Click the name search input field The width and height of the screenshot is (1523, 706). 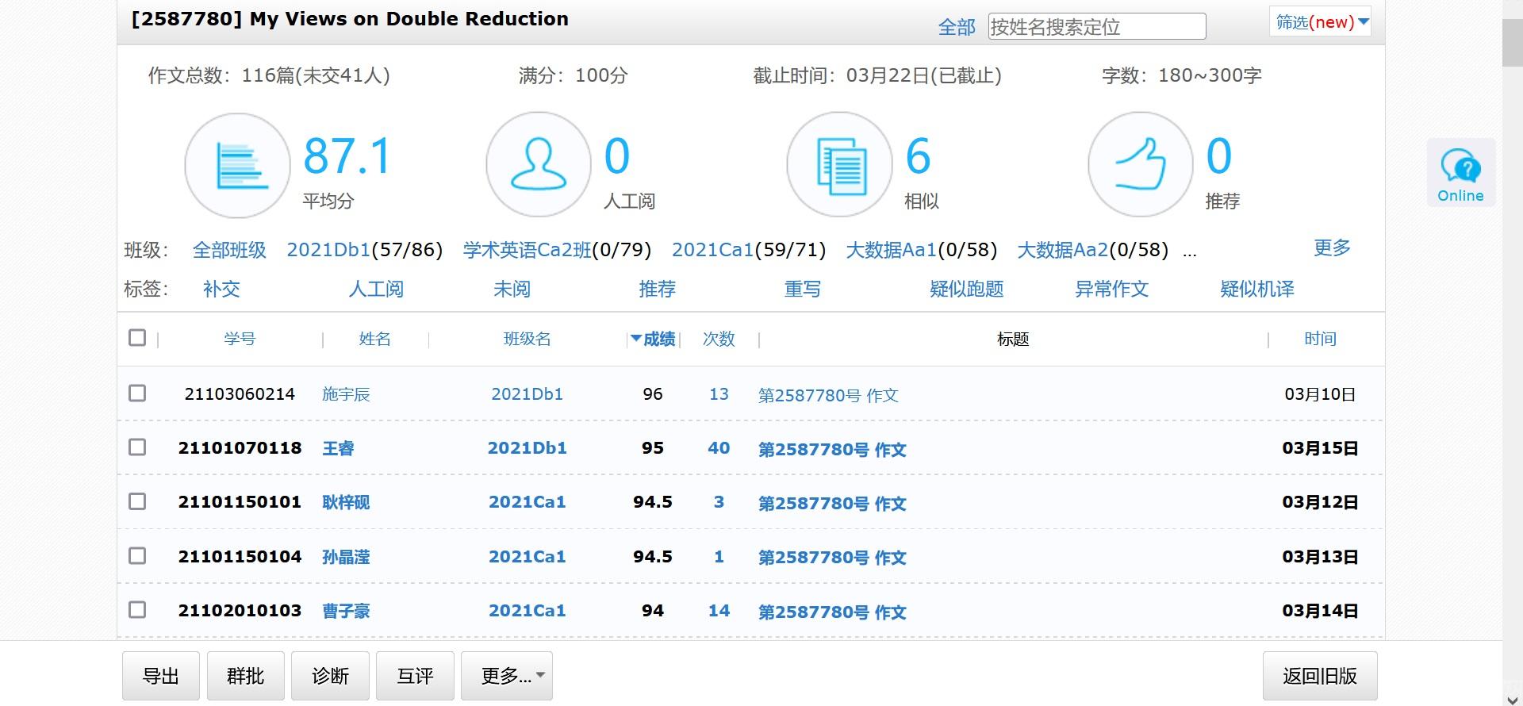click(x=1096, y=27)
